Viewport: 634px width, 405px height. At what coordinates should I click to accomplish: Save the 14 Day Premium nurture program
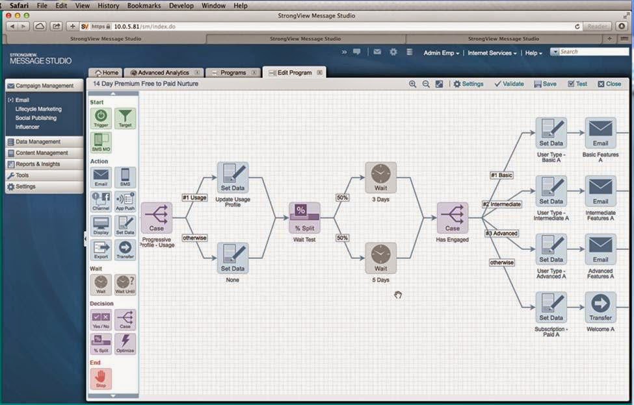coord(545,83)
